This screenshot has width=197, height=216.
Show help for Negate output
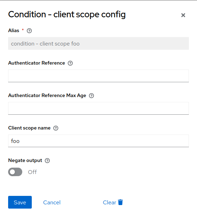click(47, 161)
